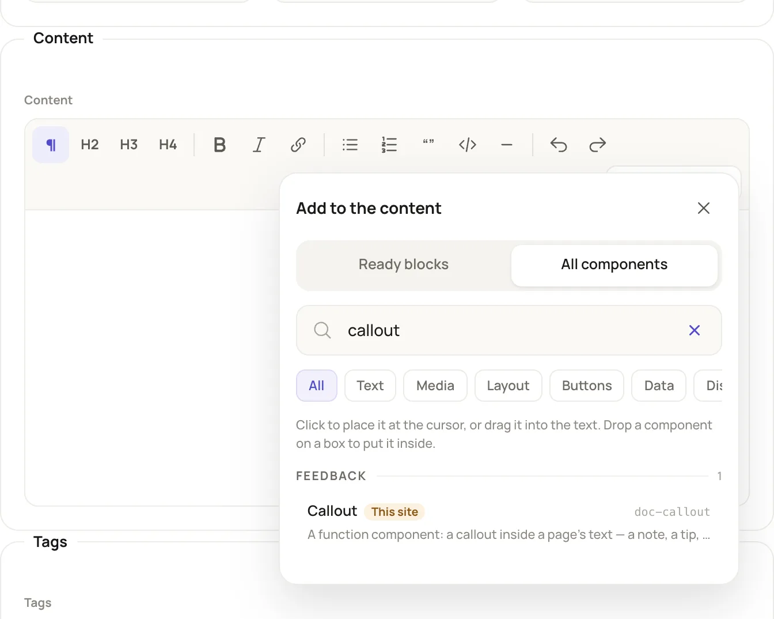Filter components by Data
This screenshot has height=619, width=774.
[659, 386]
